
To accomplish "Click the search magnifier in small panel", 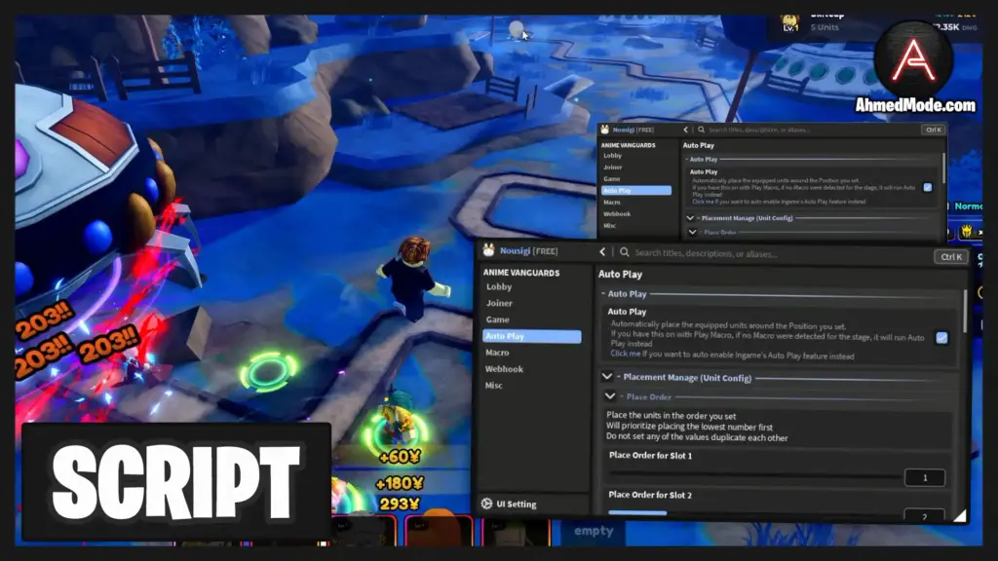I will pos(701,130).
